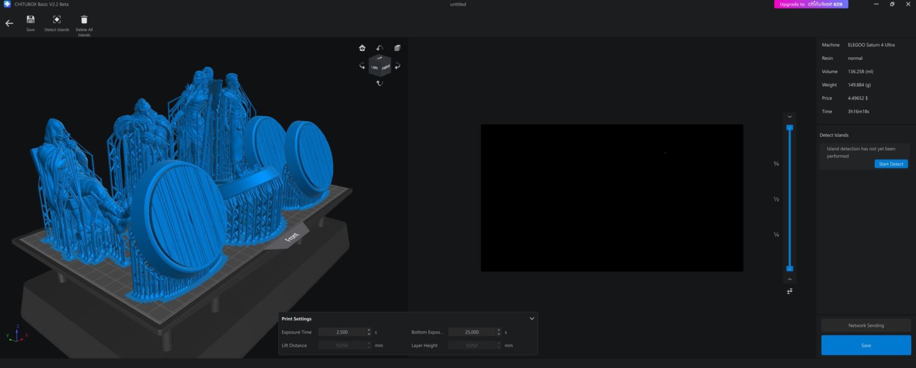Click the large blue Save button
The image size is (916, 368).
(x=866, y=346)
